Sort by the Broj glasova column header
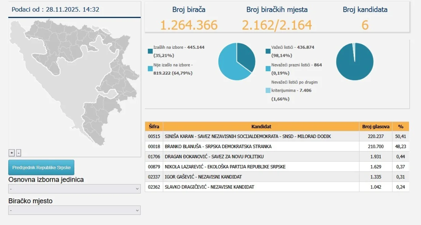The width and height of the screenshot is (421, 225). pos(376,126)
